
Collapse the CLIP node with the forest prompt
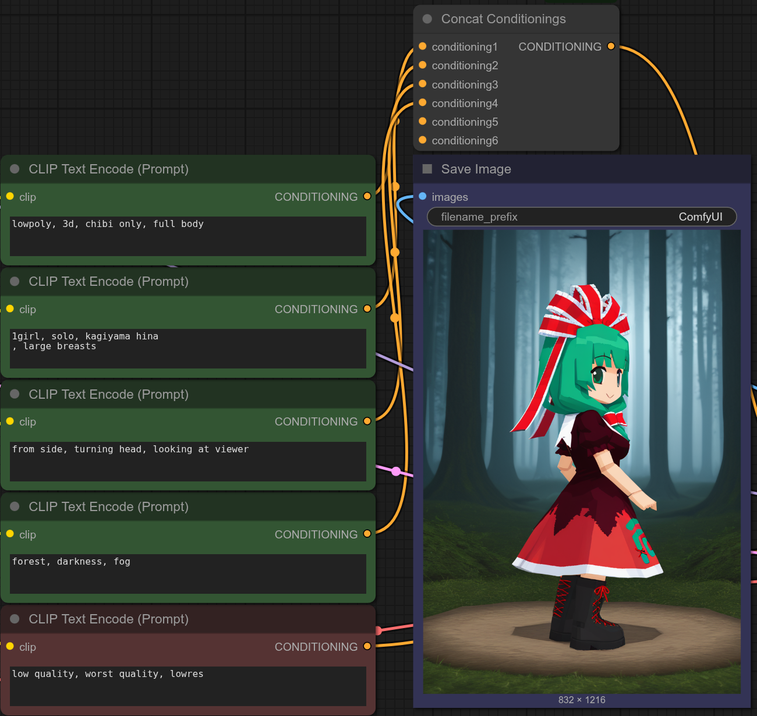click(x=15, y=506)
